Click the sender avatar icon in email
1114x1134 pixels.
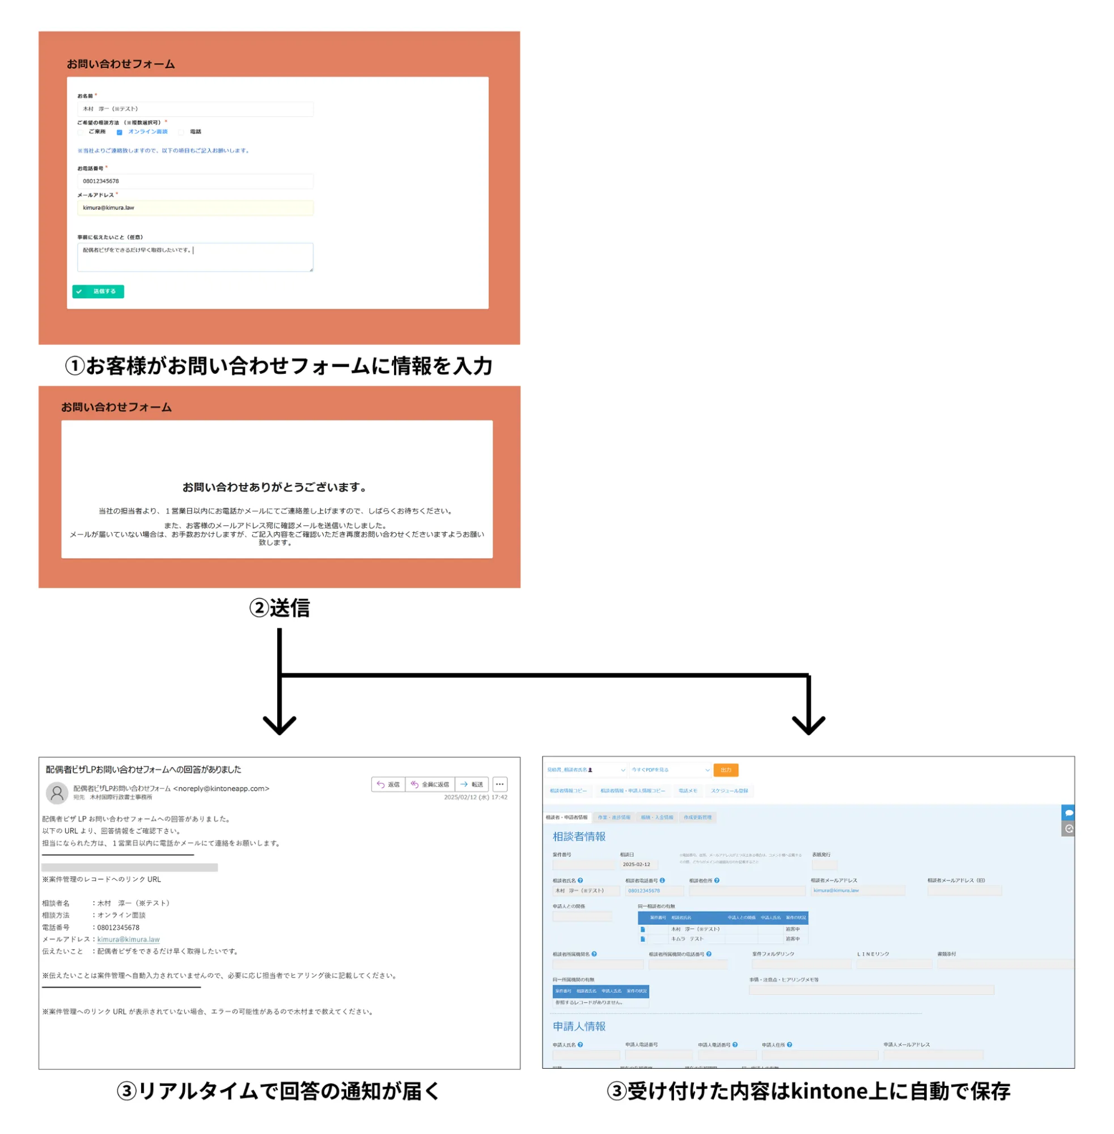tap(57, 793)
